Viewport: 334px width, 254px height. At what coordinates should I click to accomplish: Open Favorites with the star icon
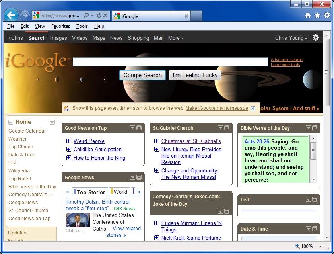click(x=317, y=16)
